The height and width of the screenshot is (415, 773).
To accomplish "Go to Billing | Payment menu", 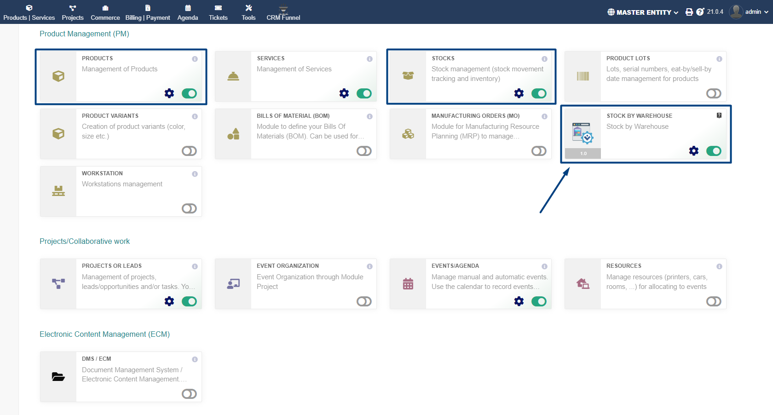I will 148,12.
